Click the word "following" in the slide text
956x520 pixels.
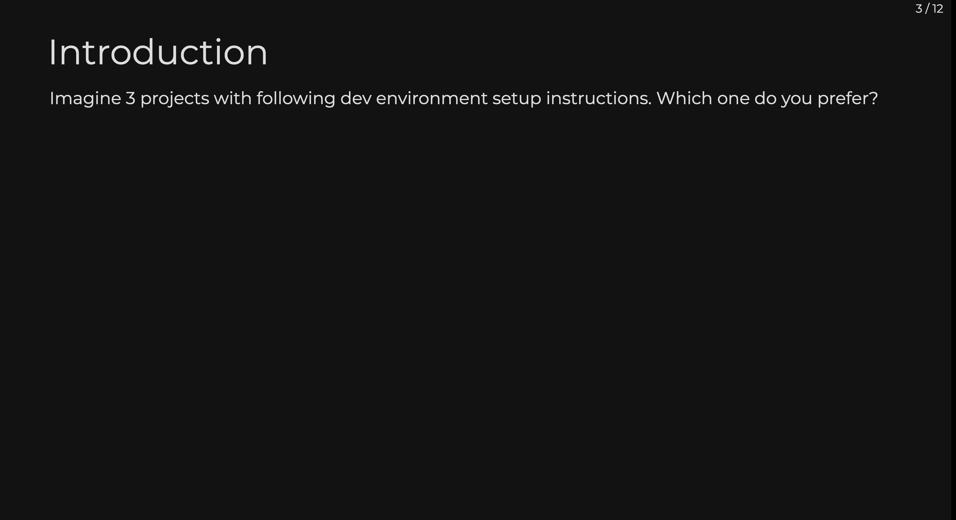[296, 99]
